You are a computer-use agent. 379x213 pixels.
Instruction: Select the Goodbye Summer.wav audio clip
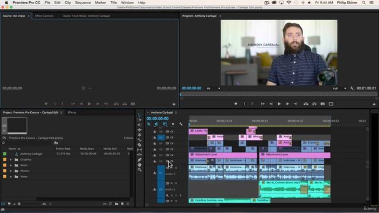219,201
